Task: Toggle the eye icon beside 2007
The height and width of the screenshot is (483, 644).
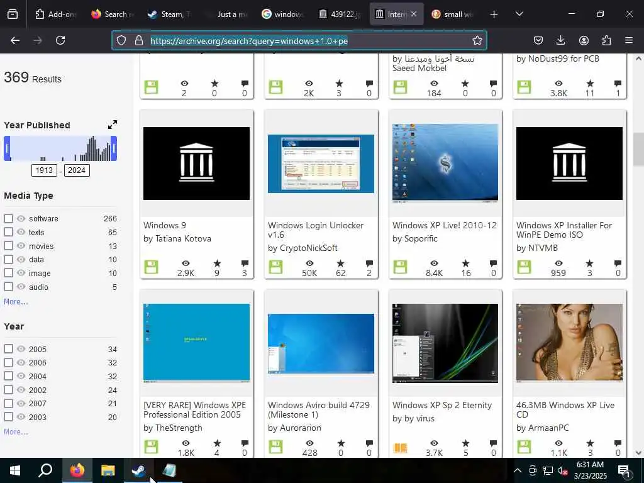Action: pyautogui.click(x=21, y=403)
